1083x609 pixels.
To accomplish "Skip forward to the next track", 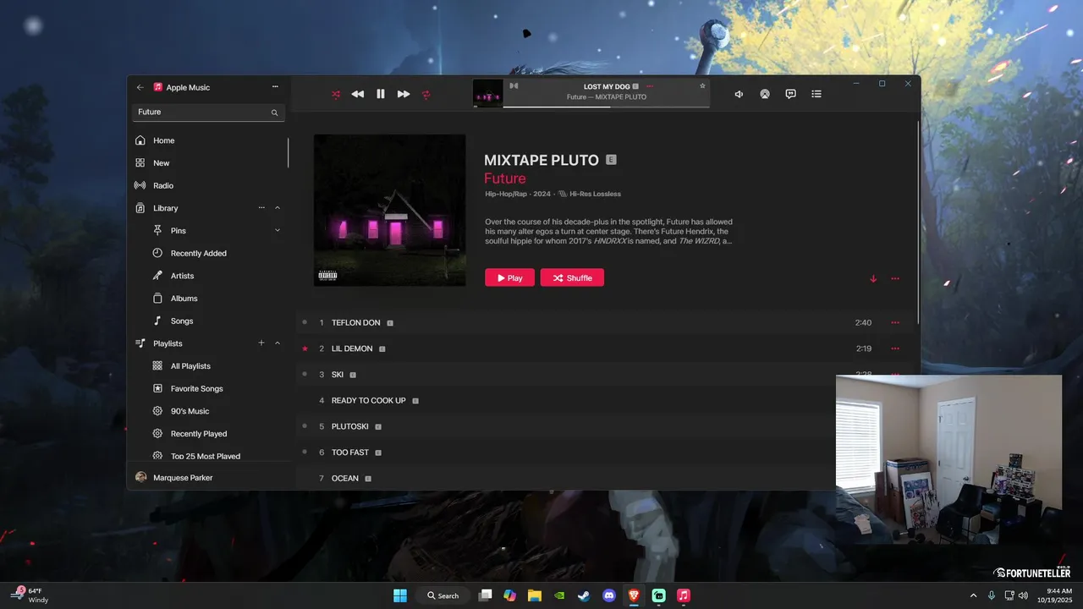I will tap(404, 94).
